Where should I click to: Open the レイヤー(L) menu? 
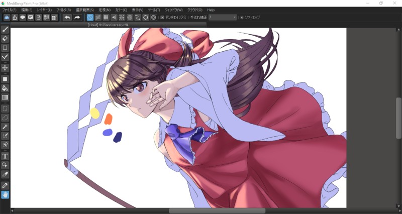pyautogui.click(x=44, y=10)
